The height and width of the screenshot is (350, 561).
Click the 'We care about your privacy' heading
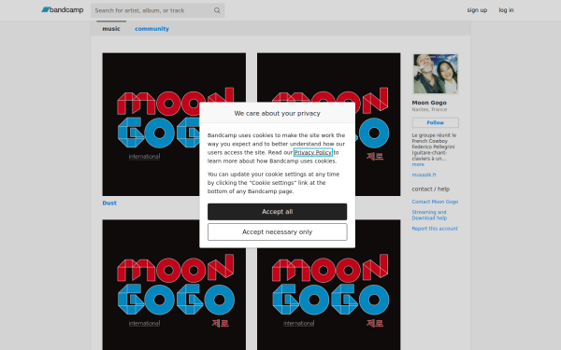point(278,113)
